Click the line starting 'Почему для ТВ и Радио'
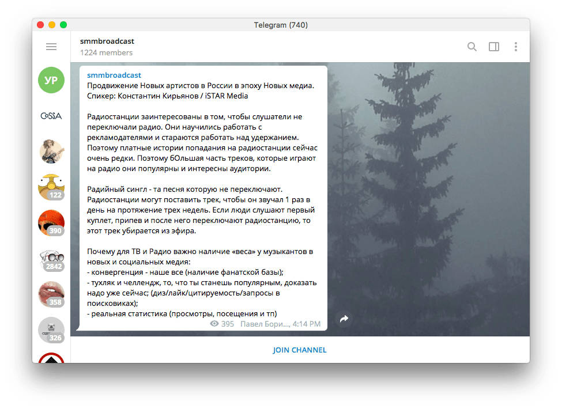 200,251
